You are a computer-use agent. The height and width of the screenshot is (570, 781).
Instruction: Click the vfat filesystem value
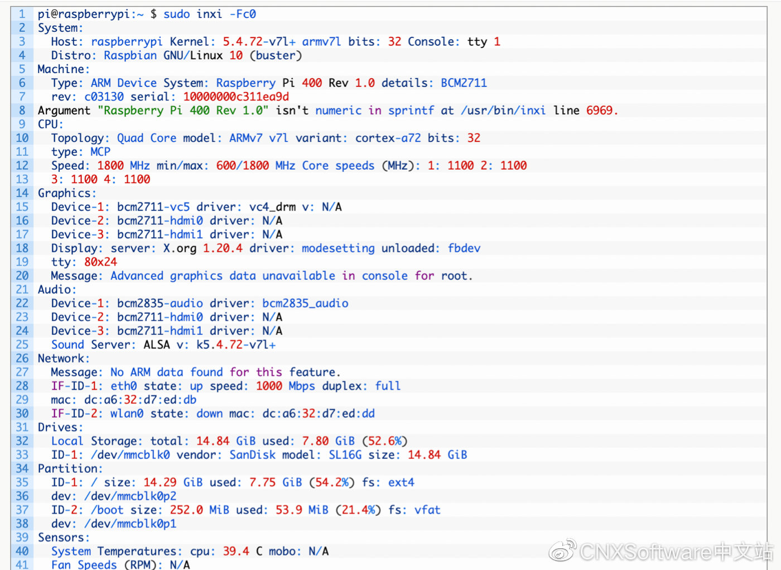click(427, 510)
